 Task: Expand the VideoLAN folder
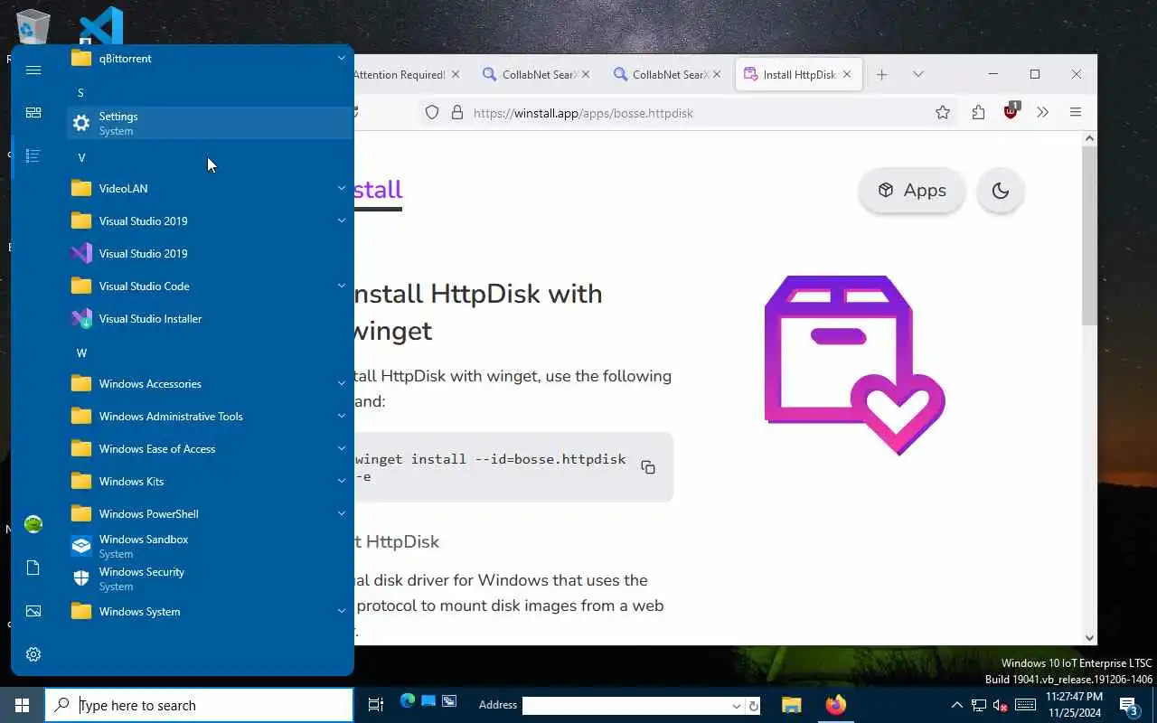pos(209,188)
